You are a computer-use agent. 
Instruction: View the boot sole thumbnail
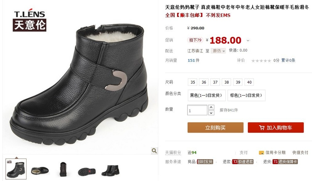click(87, 172)
